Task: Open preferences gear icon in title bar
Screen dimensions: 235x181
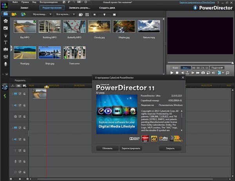Action: click(x=86, y=2)
